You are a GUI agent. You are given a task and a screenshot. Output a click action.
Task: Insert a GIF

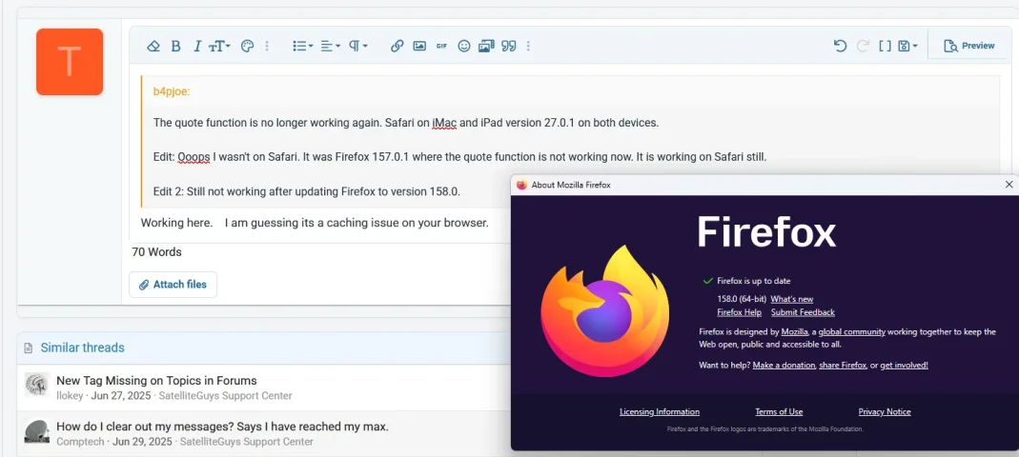pyautogui.click(x=442, y=46)
